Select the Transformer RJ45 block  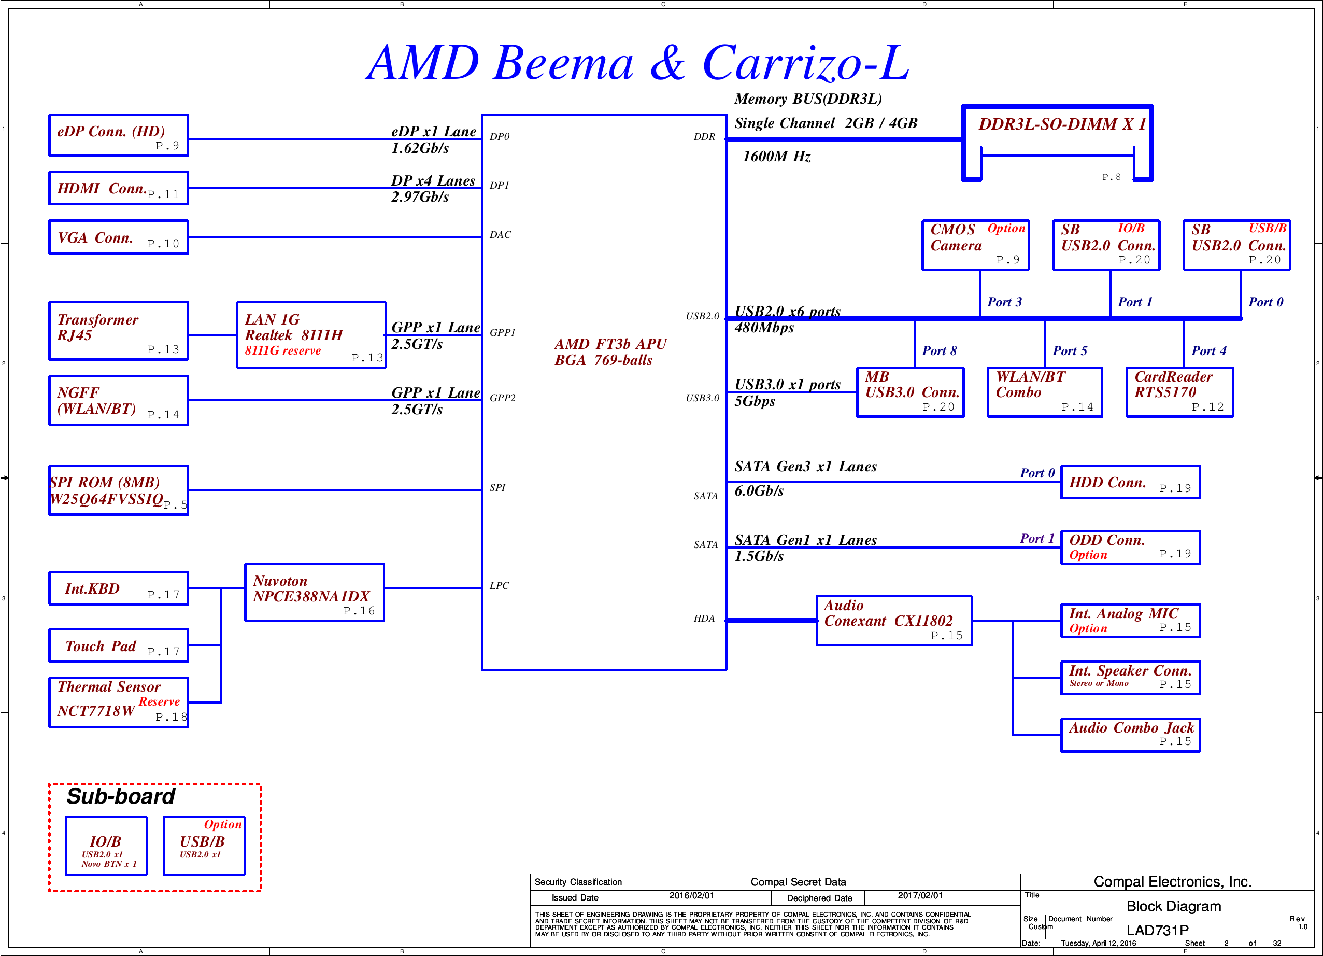click(x=119, y=331)
